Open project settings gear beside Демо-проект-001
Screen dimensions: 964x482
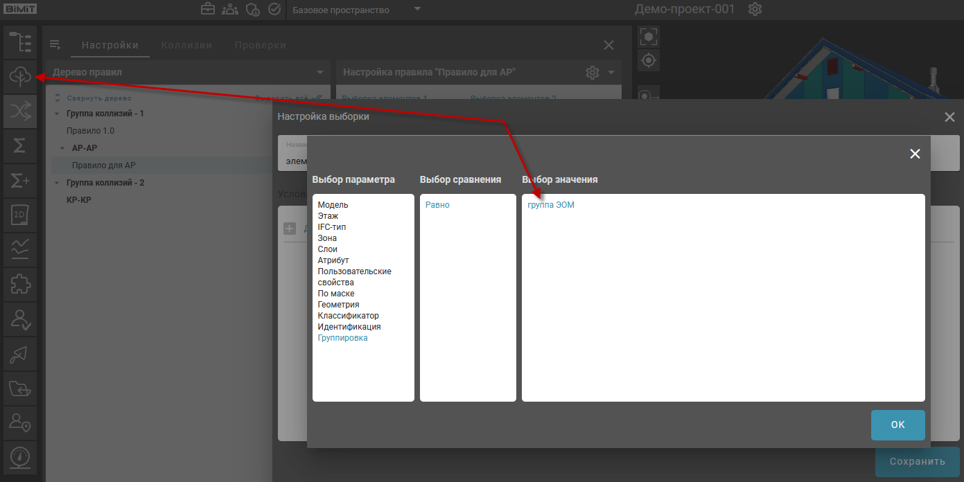[x=755, y=10]
